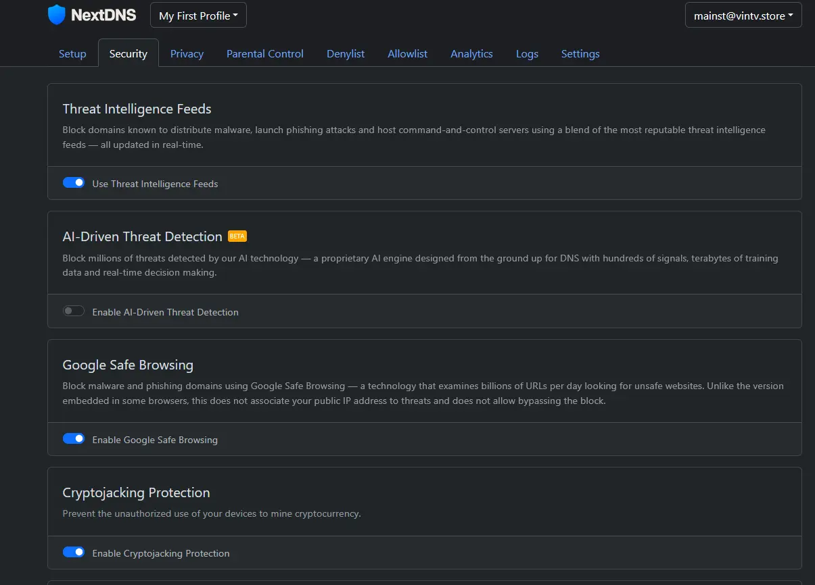Go to the Settings tab

(580, 54)
